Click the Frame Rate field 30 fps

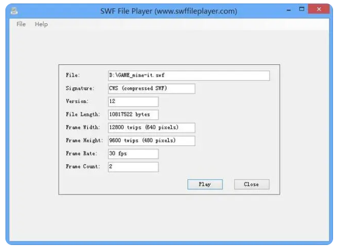click(x=133, y=153)
